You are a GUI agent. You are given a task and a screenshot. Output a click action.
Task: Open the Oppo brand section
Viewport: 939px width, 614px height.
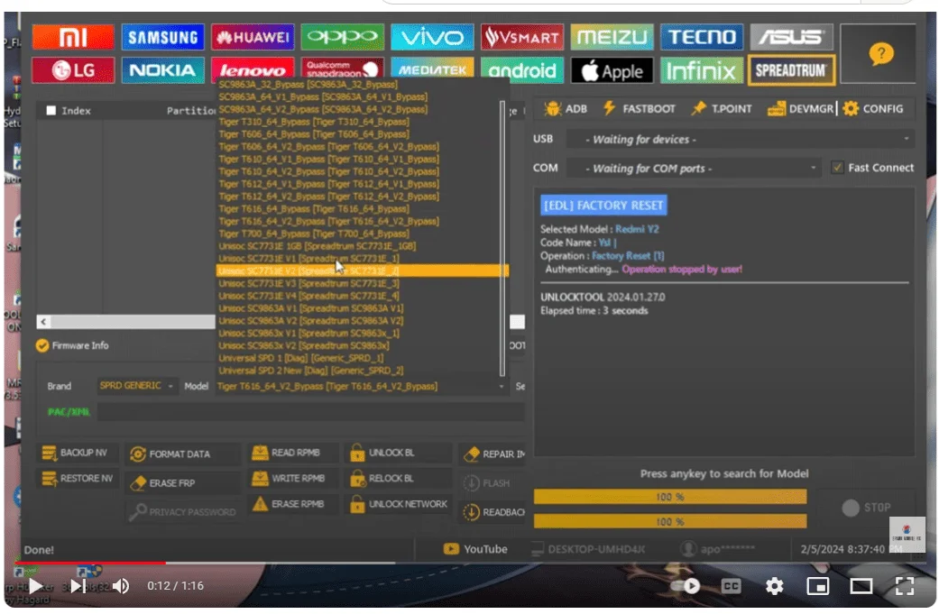(x=343, y=38)
